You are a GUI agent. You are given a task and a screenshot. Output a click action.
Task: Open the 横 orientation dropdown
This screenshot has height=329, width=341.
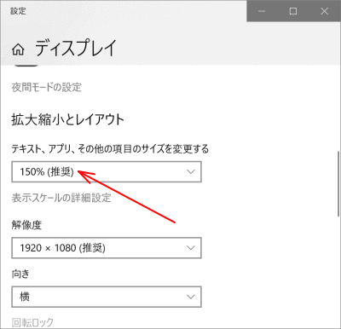107,297
